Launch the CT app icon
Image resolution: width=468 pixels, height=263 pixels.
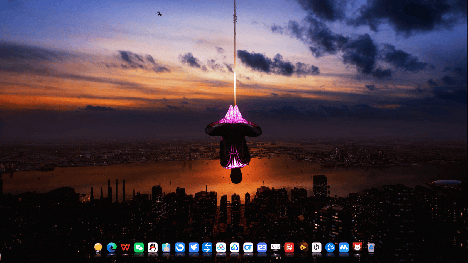[x=248, y=247]
